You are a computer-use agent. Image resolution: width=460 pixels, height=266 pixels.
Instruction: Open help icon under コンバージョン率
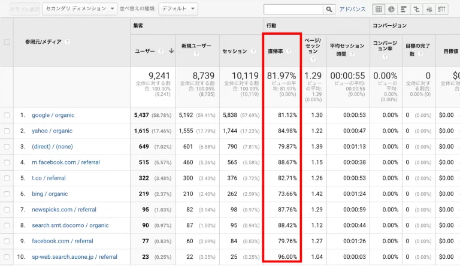[385, 56]
